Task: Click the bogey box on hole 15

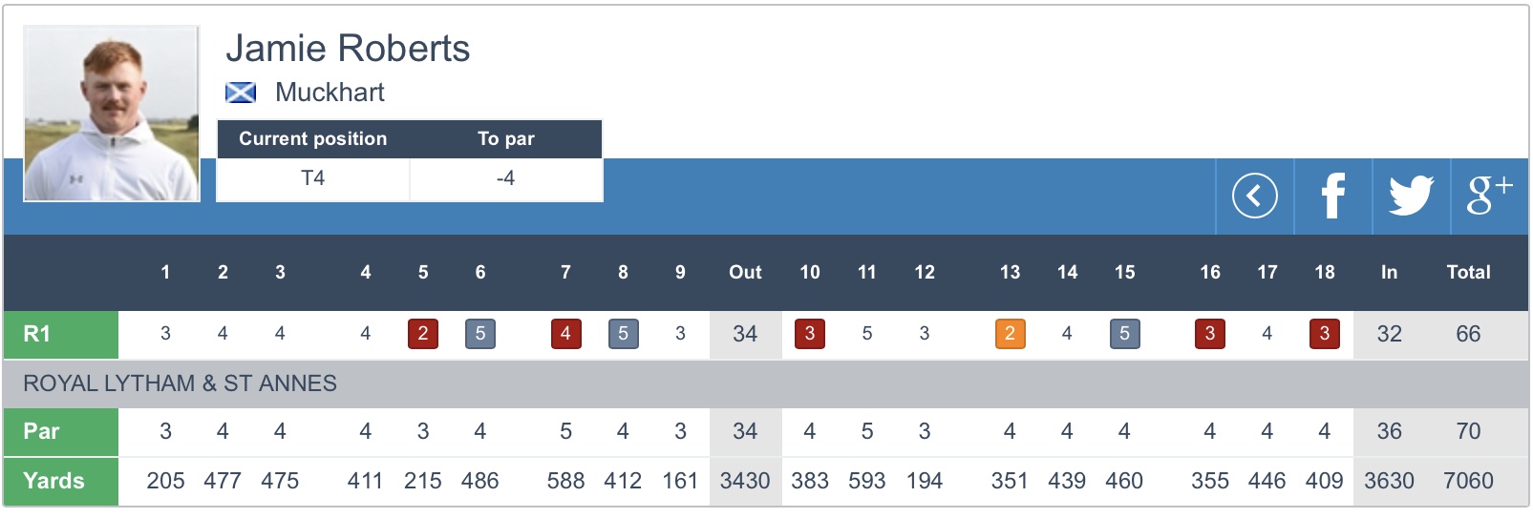Action: [x=1124, y=334]
